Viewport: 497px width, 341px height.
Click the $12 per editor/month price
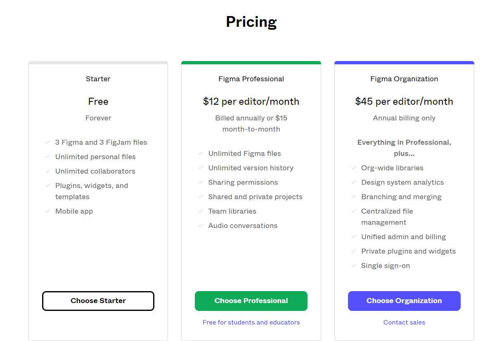251,101
